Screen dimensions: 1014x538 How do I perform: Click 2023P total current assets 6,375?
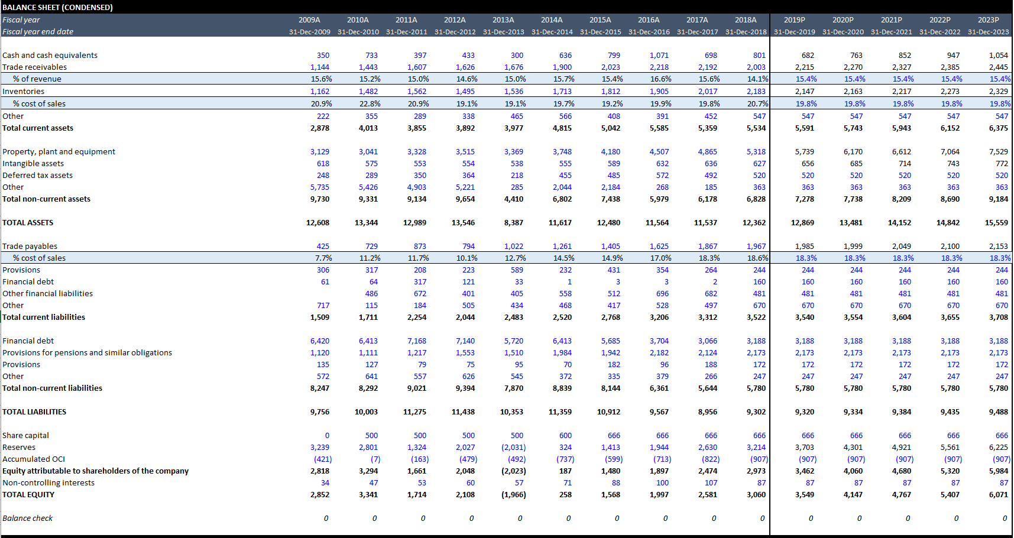(x=999, y=128)
